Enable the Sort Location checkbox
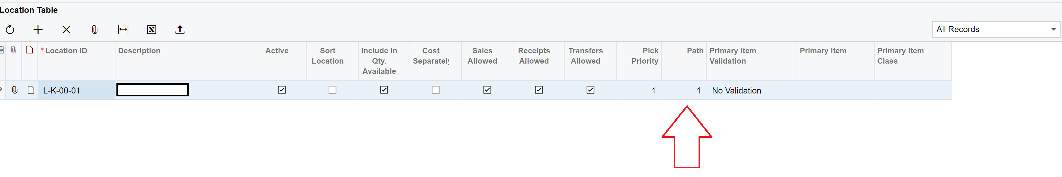Screen dimensions: 1062x177 click(333, 90)
